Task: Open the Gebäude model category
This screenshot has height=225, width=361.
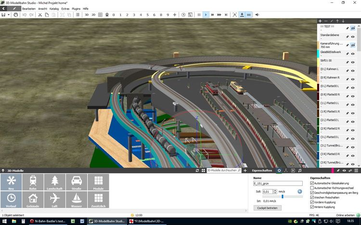Action: point(33,200)
